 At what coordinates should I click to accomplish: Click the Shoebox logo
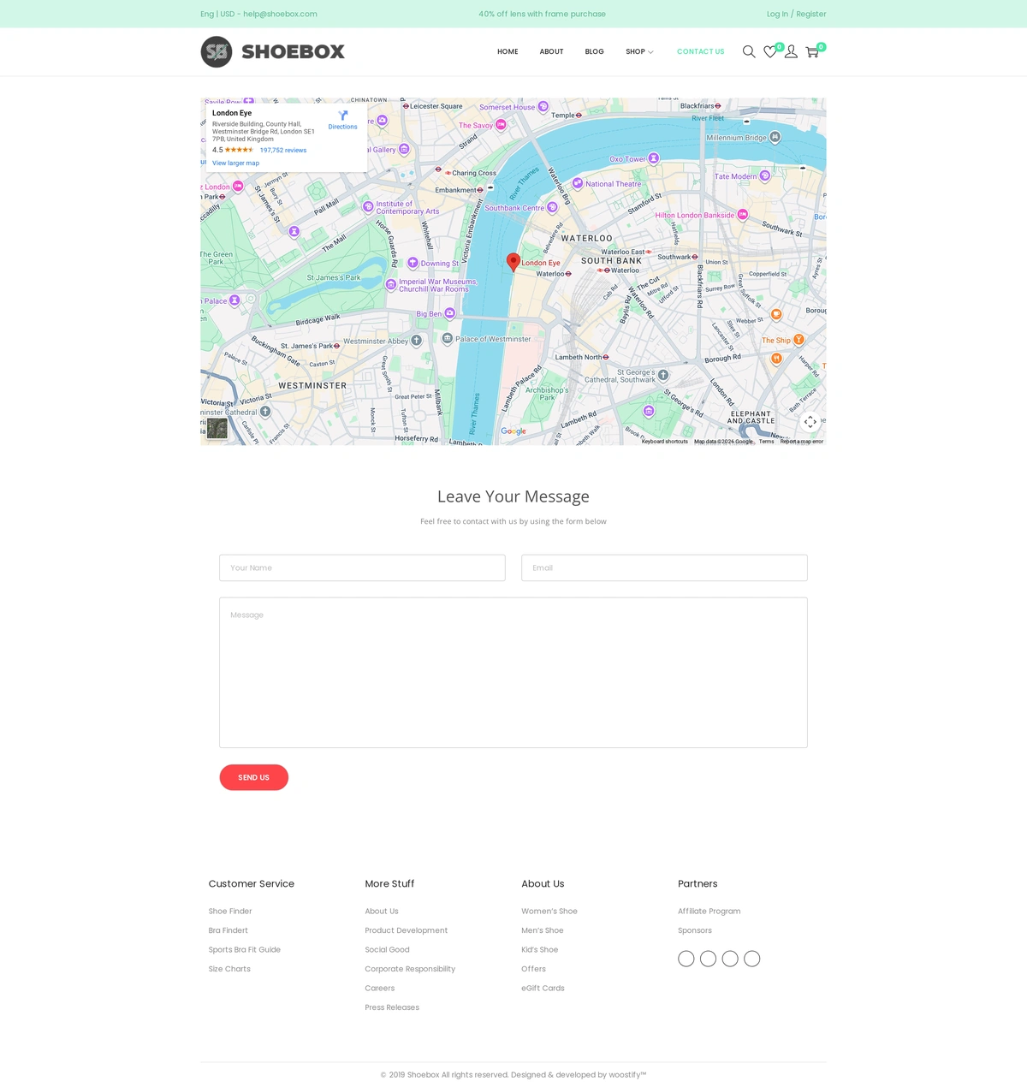click(273, 52)
